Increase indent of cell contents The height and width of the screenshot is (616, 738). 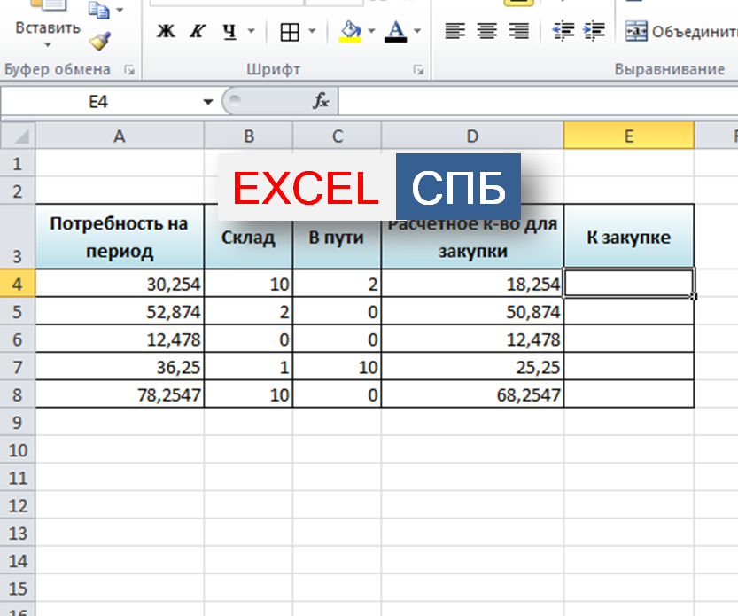pos(594,32)
